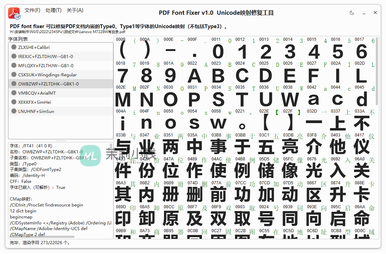The image size is (386, 254).
Task: Click glyph cell 089D character 印
Action: [126, 216]
